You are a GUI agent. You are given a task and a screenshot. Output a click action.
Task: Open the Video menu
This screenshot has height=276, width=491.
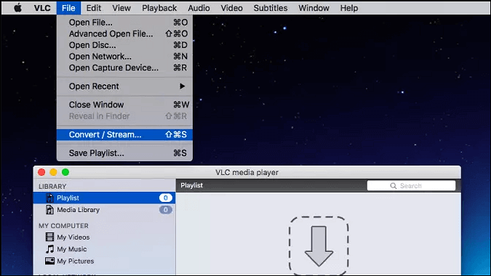232,8
